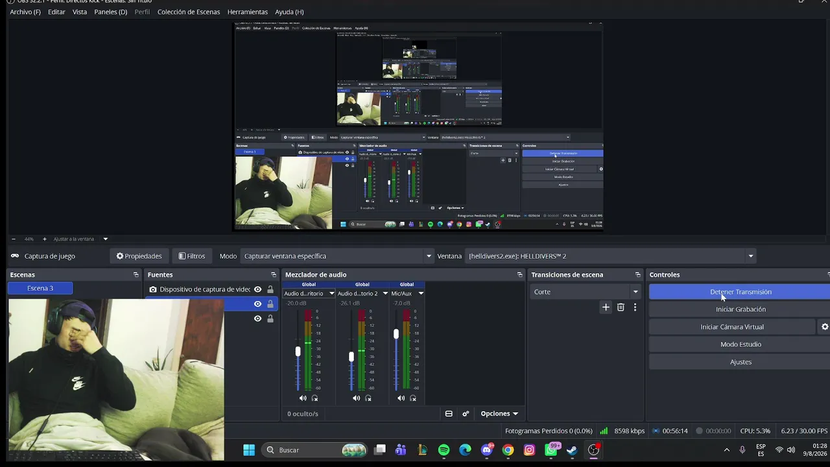The height and width of the screenshot is (467, 830).
Task: Hide the Dispositivo de captura de video source
Action: coord(257,289)
